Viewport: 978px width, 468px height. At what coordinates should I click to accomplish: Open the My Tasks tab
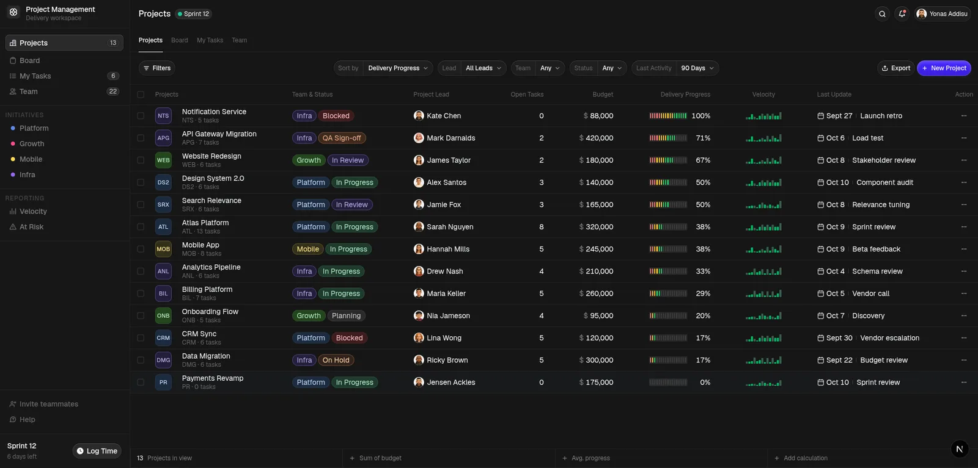pyautogui.click(x=210, y=40)
